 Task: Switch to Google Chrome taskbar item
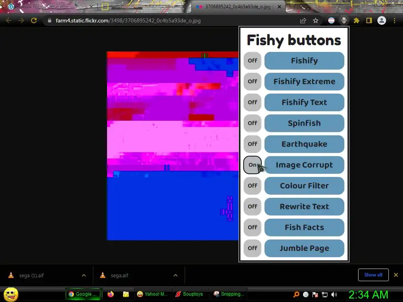[x=84, y=294]
